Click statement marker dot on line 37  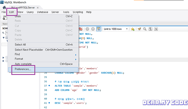click(49, 85)
